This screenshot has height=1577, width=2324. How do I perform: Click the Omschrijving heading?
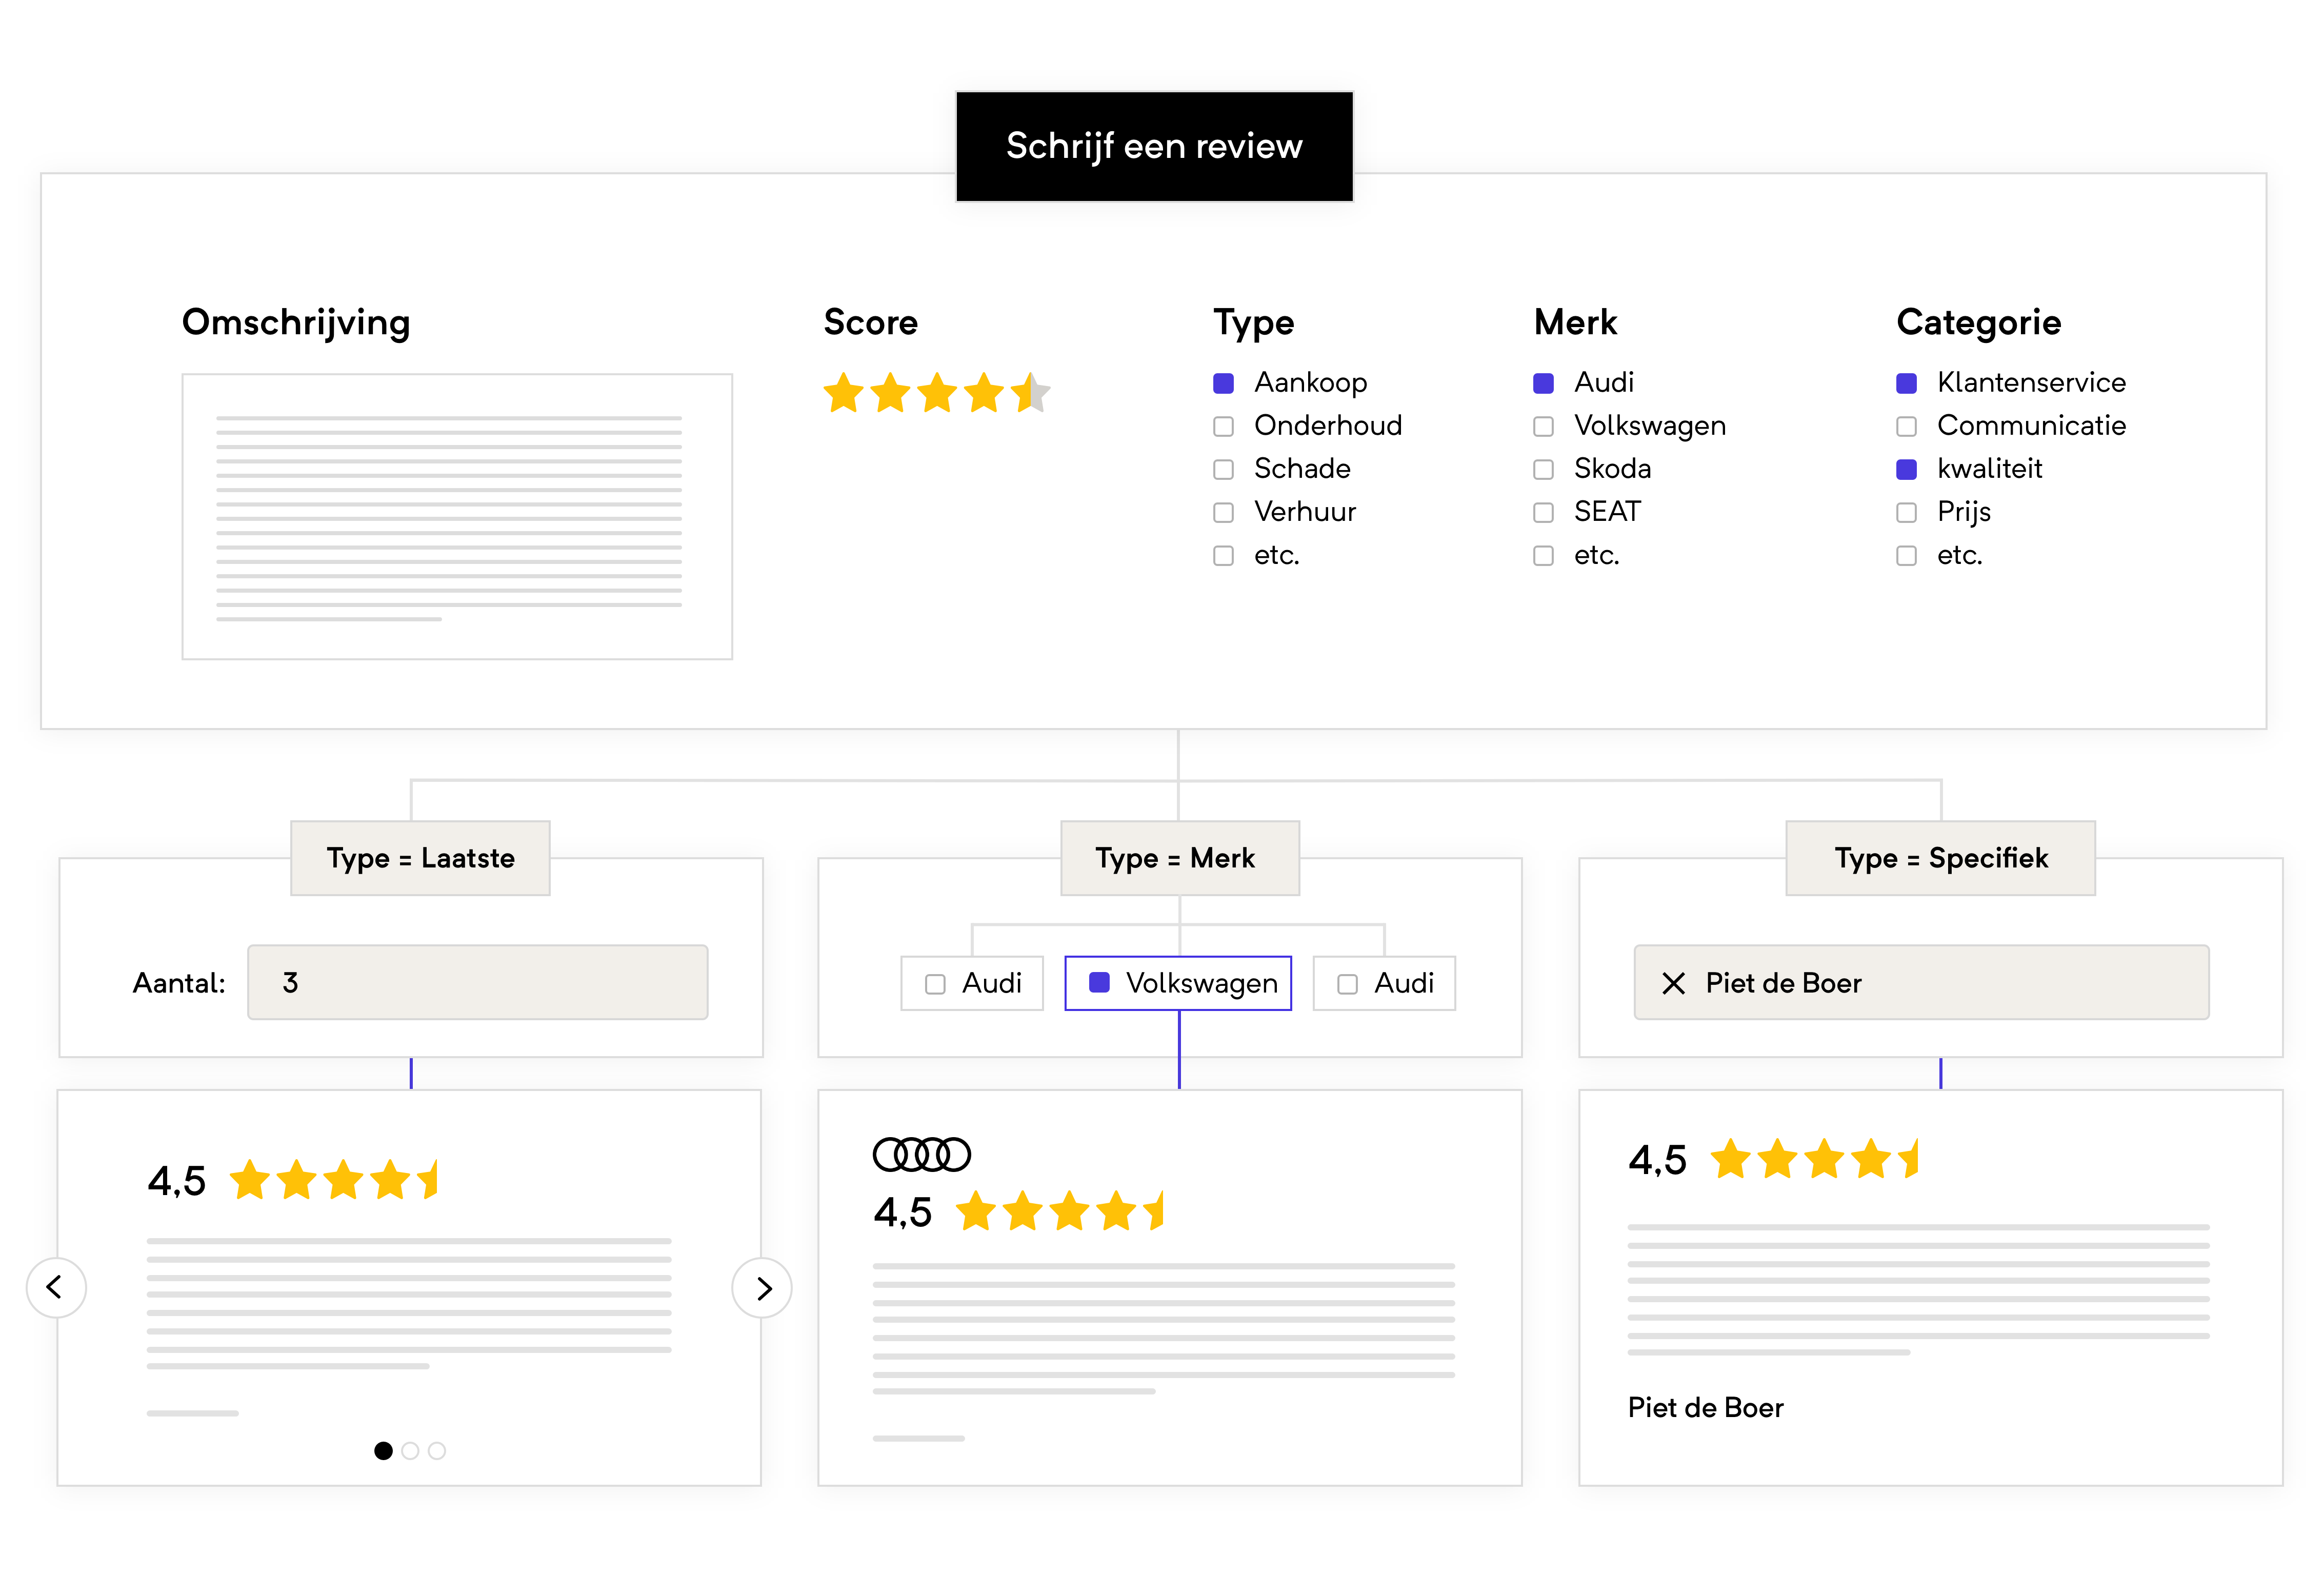296,323
